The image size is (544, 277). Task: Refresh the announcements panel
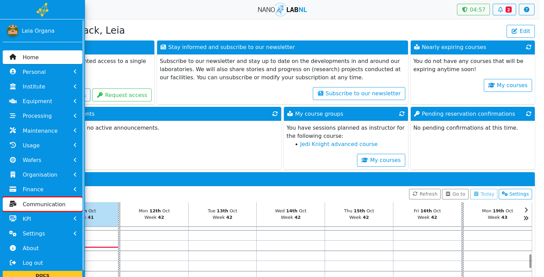tap(275, 114)
